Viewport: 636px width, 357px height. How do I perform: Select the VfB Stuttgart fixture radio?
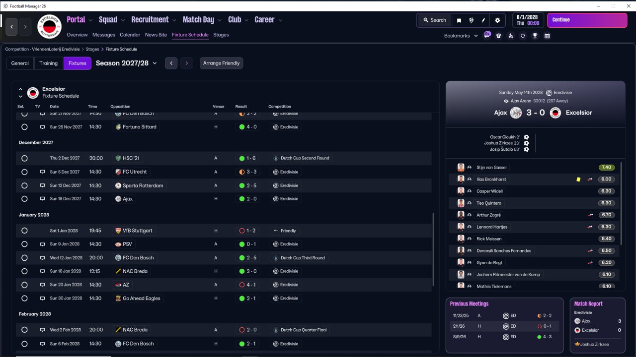24,231
